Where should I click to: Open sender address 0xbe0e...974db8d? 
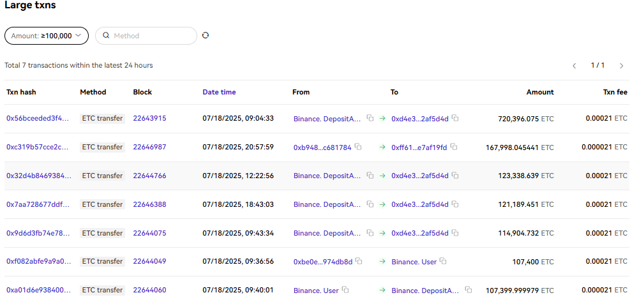323,262
